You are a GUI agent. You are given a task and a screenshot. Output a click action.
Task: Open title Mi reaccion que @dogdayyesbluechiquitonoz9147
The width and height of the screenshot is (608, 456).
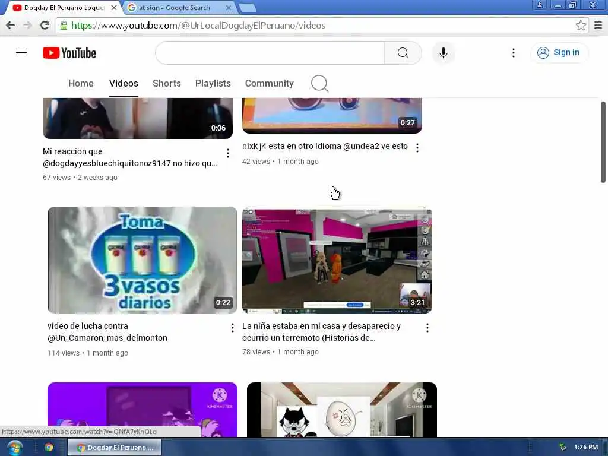coord(130,157)
